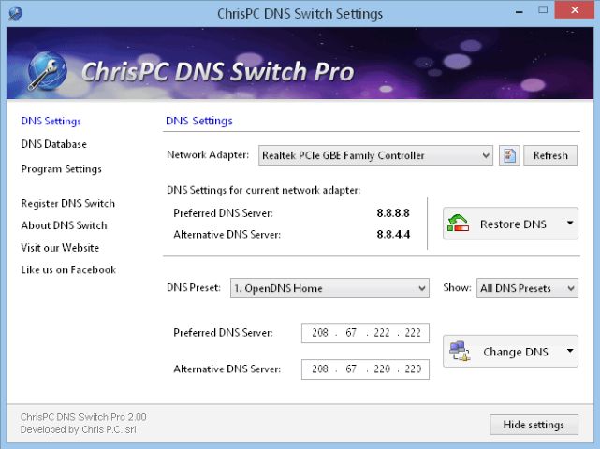Open About DNS Switch

coord(64,225)
